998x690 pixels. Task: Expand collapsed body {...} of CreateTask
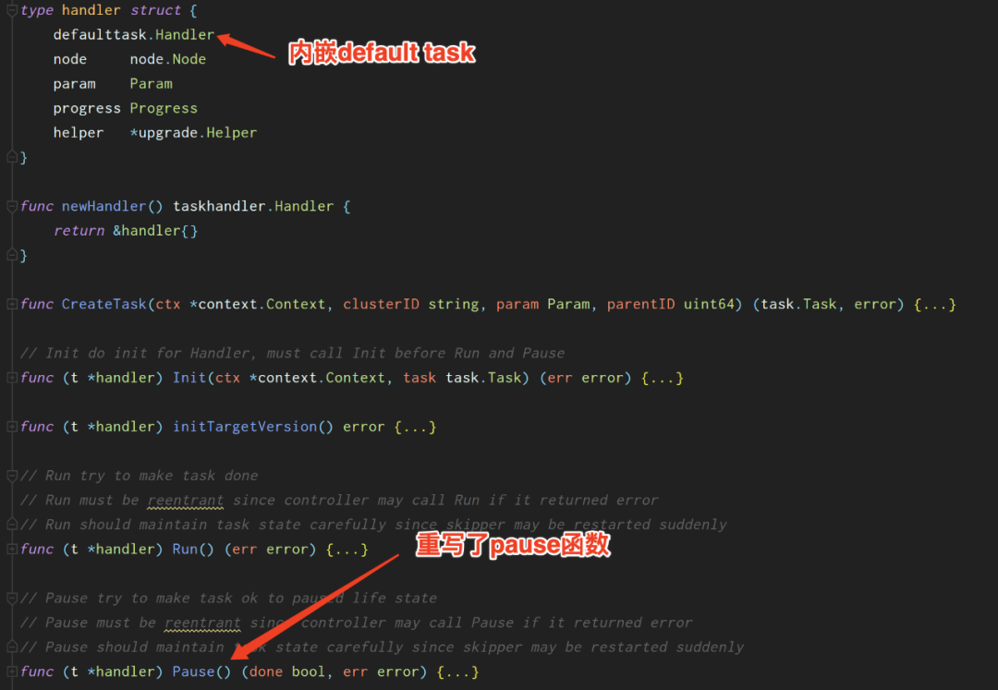(x=934, y=305)
